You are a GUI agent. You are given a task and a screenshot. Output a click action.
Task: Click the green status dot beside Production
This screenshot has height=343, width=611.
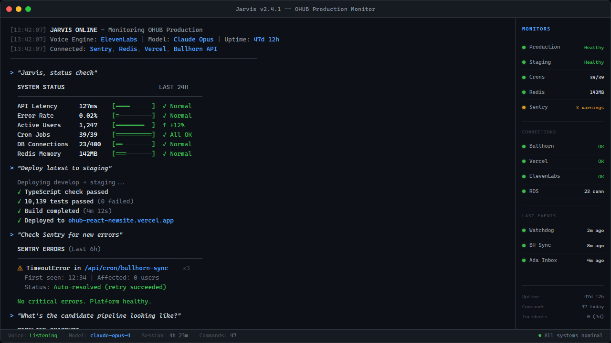(524, 47)
